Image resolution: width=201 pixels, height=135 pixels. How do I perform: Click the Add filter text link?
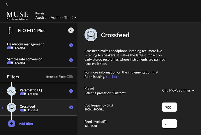26,124
